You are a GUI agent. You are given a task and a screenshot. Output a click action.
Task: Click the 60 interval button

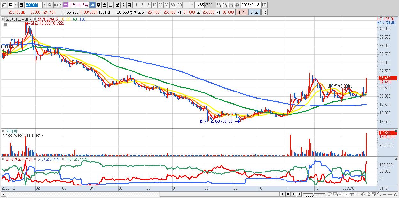173,5
